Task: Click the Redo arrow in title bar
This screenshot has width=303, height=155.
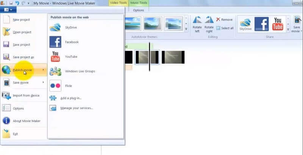Action: [23, 3]
